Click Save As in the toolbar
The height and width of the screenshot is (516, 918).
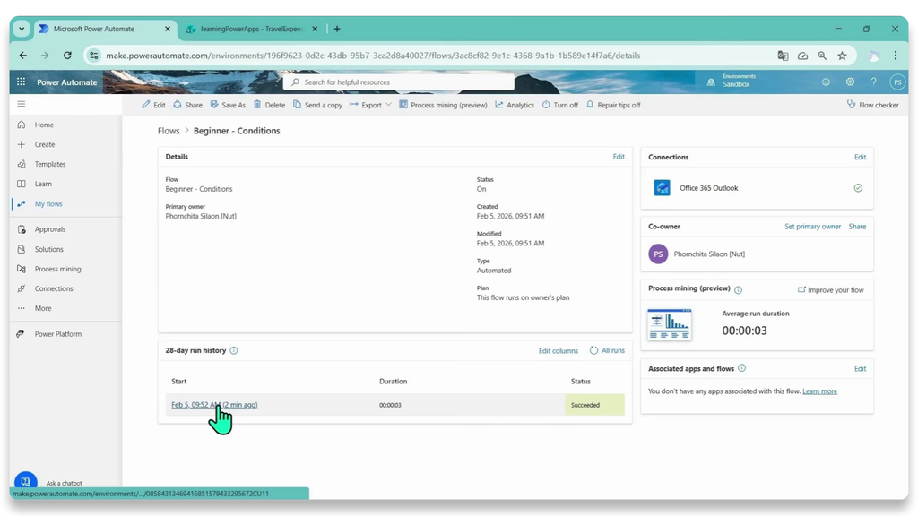[x=228, y=106]
